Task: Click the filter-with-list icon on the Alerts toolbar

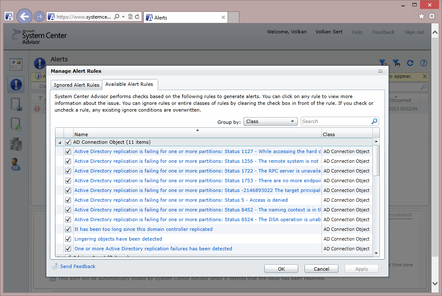Action: click(382, 63)
